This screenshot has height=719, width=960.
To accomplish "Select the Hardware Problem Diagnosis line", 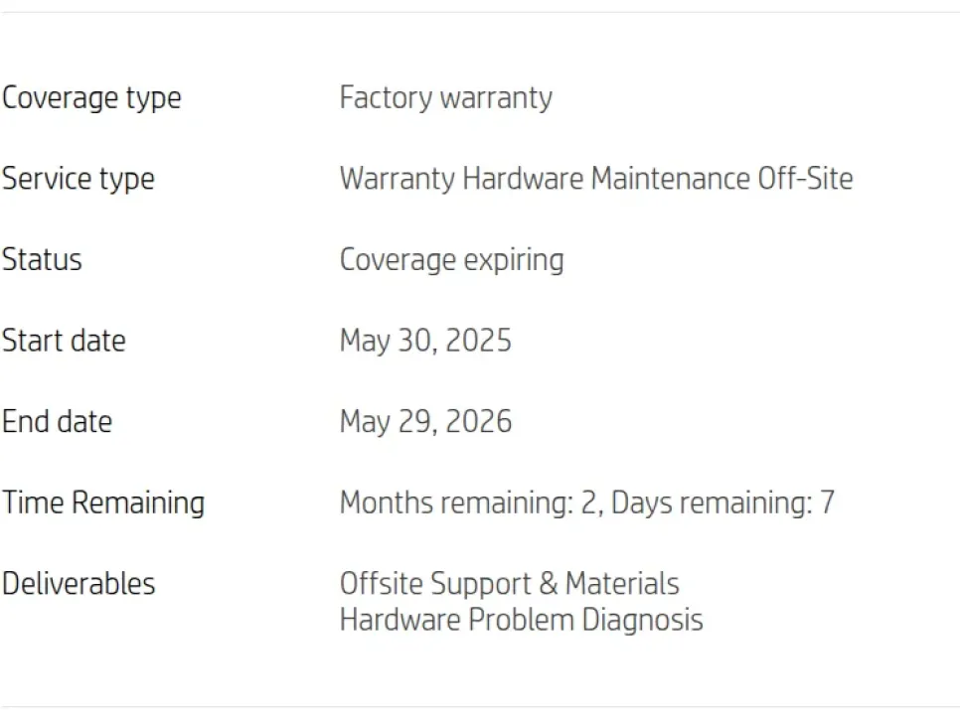I will click(521, 620).
